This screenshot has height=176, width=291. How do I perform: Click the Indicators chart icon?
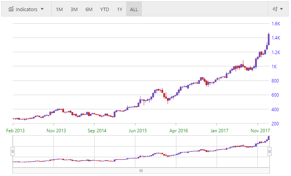[x=11, y=9]
